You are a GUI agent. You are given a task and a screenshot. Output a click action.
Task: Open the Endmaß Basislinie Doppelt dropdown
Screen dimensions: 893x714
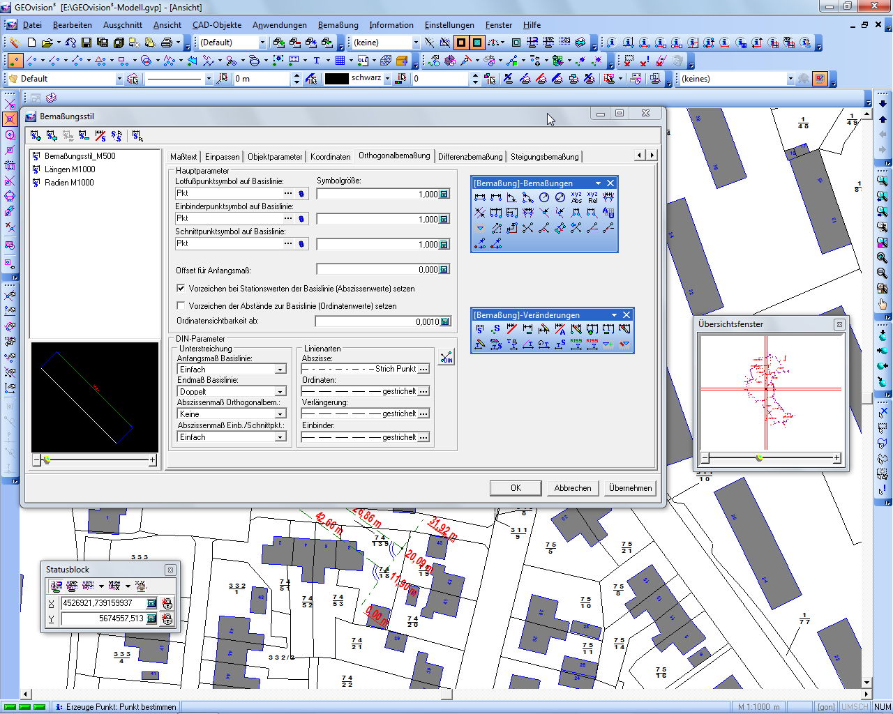(280, 392)
